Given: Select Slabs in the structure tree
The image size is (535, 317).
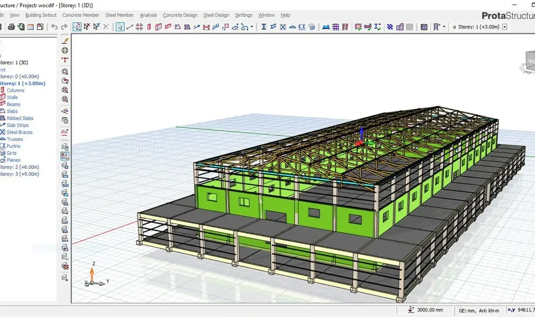Looking at the screenshot, I should tap(12, 111).
